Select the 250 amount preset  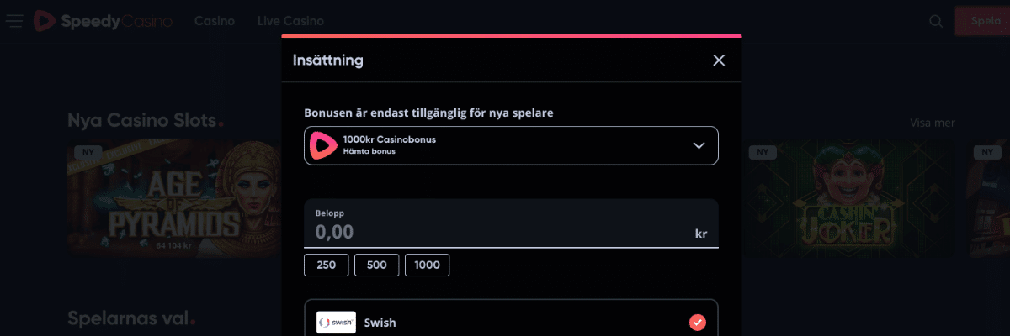pos(326,265)
